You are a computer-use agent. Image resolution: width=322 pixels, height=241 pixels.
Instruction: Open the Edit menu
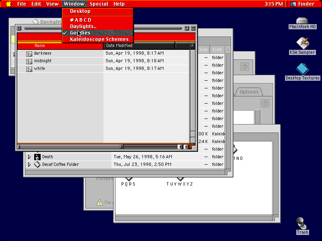point(36,4)
